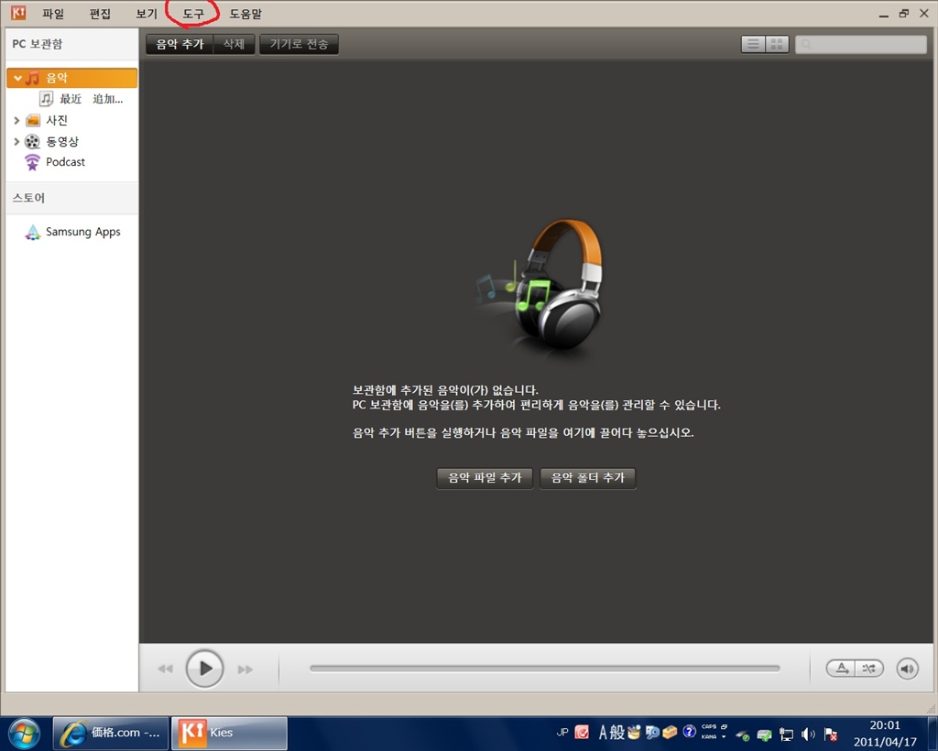Switch to thumbnail grid view
938x751 pixels.
[x=777, y=44]
